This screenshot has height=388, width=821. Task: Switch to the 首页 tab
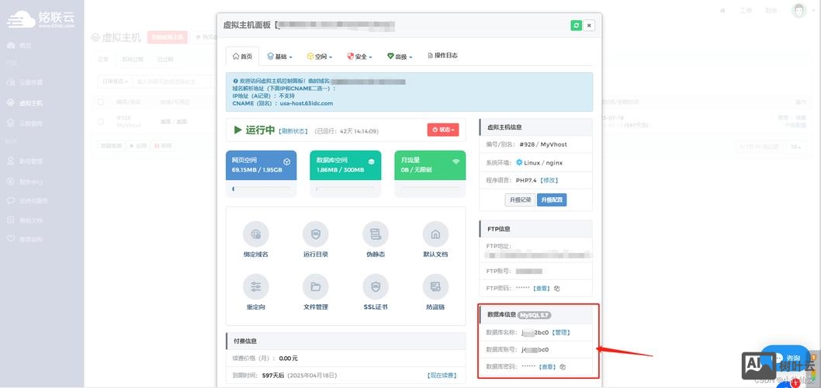click(x=242, y=56)
